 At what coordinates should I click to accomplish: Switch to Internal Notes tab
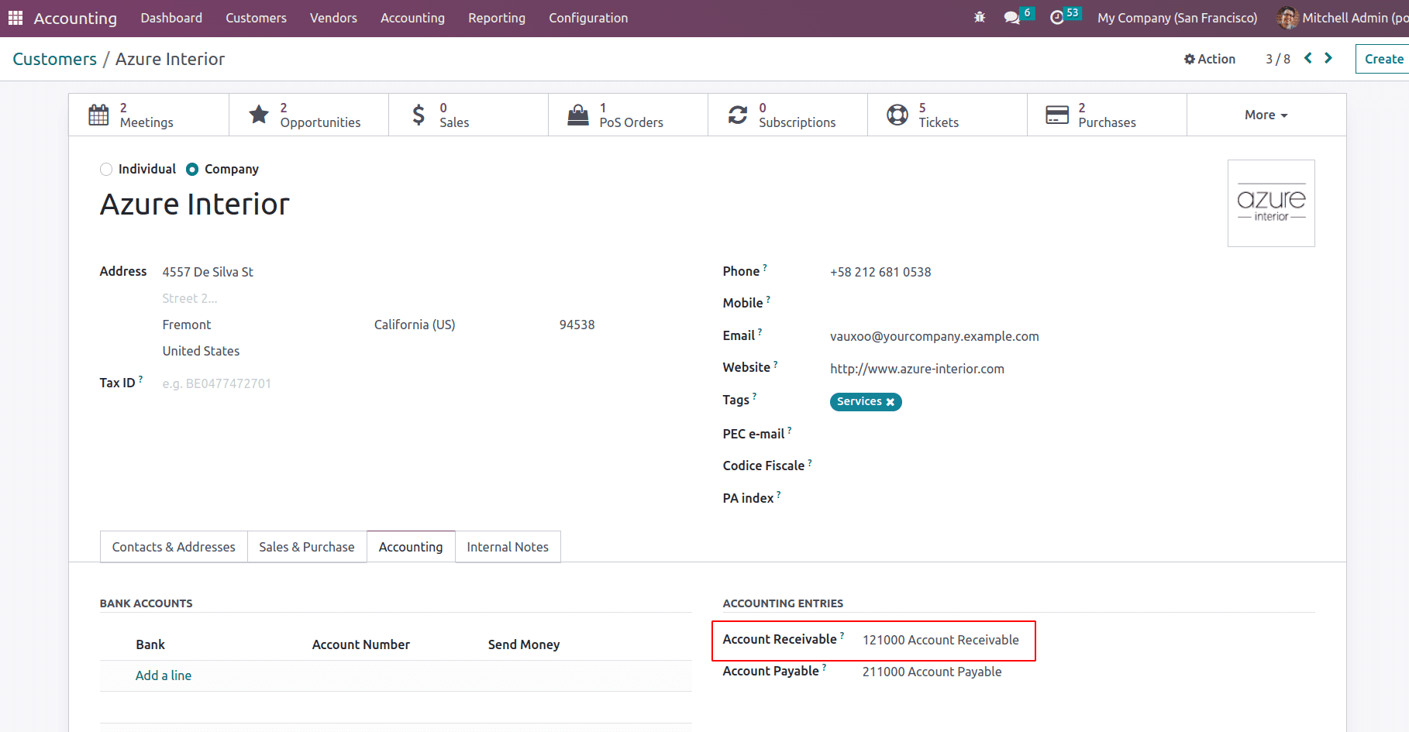click(x=508, y=547)
